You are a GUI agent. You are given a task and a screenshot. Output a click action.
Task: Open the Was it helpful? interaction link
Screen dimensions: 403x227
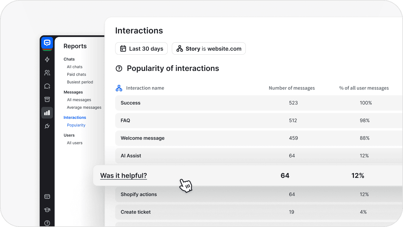pyautogui.click(x=123, y=175)
